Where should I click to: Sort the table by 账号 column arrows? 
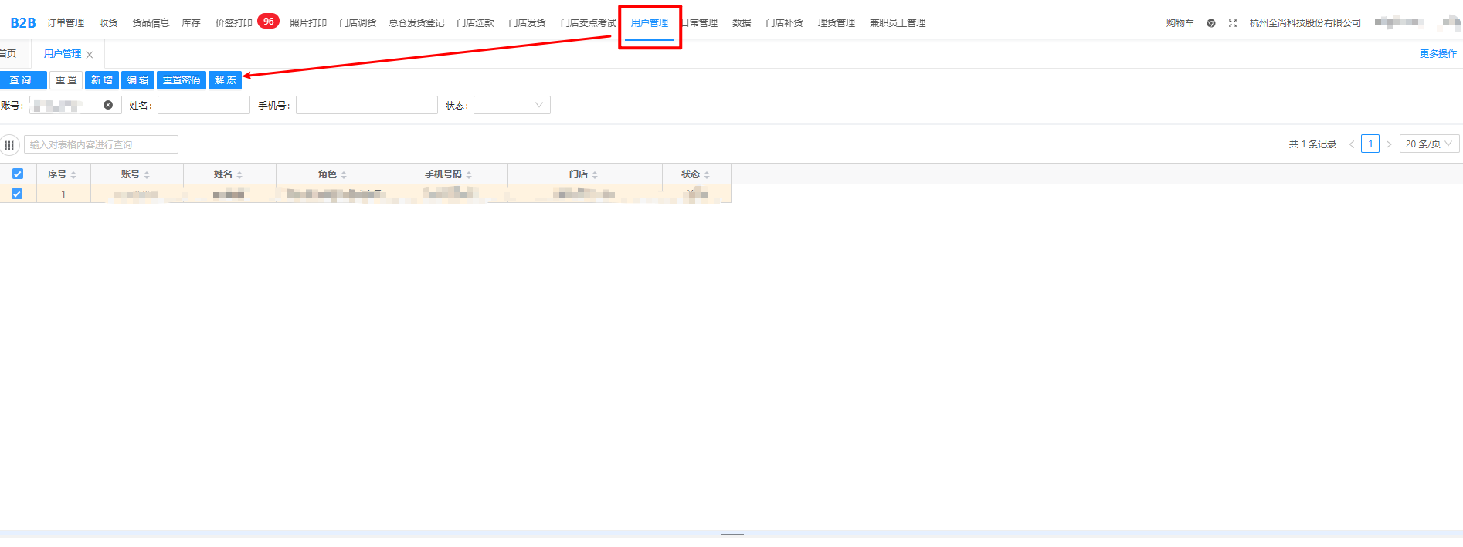[x=147, y=175]
